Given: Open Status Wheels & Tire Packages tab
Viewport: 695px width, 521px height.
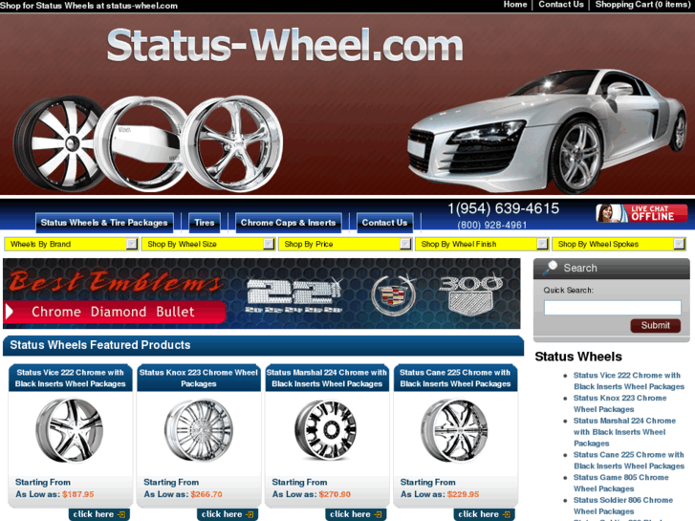Looking at the screenshot, I should (104, 223).
